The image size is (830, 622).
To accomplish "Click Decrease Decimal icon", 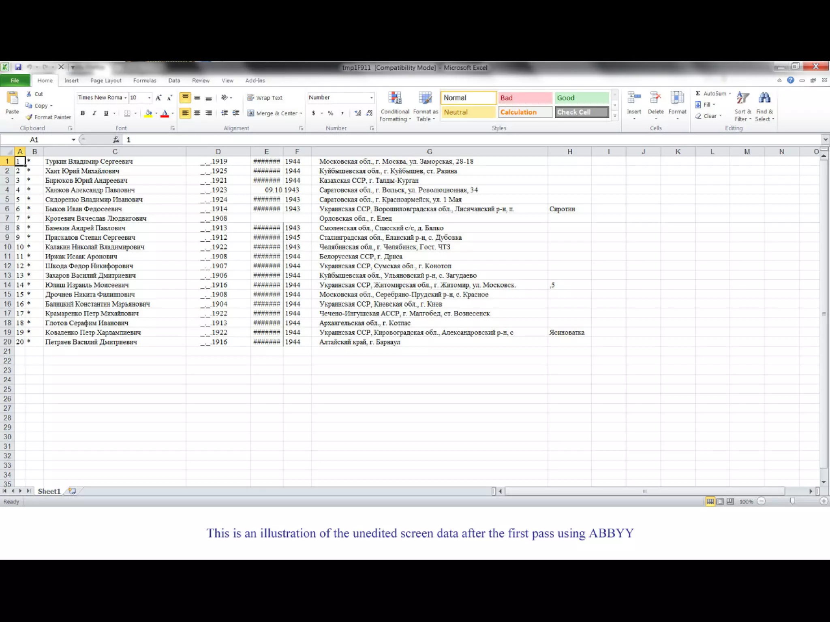I will (x=369, y=113).
